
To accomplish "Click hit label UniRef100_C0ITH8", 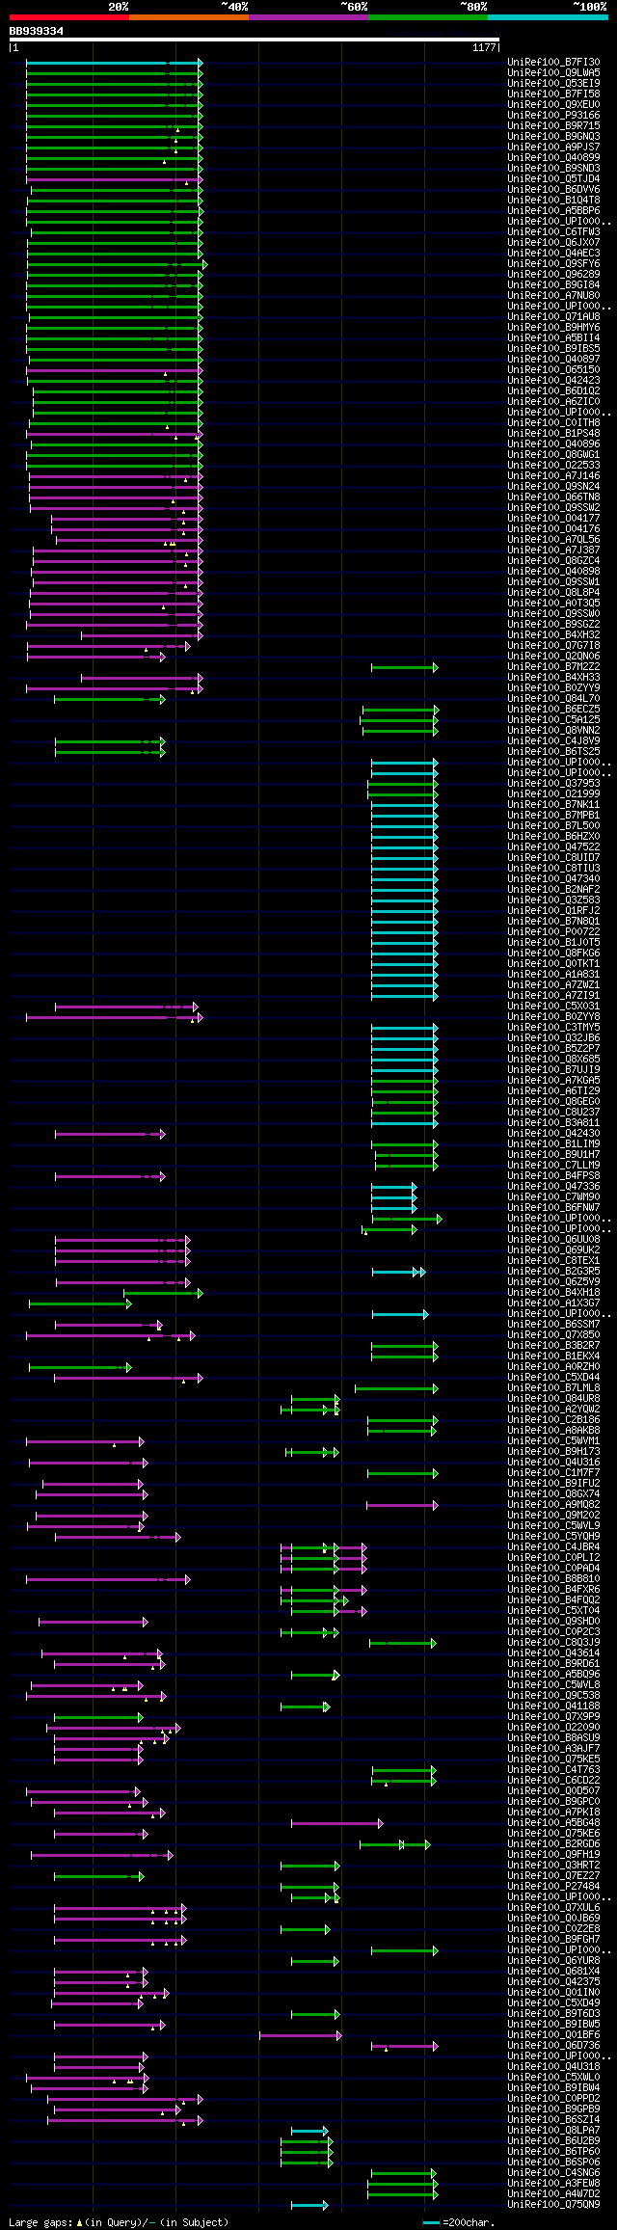I will [553, 423].
